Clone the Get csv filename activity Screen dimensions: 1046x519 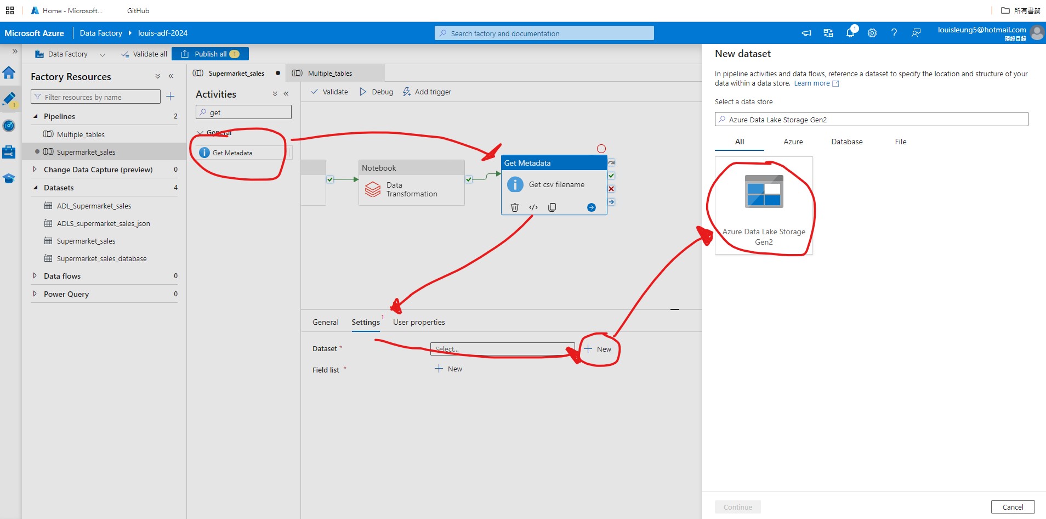552,207
